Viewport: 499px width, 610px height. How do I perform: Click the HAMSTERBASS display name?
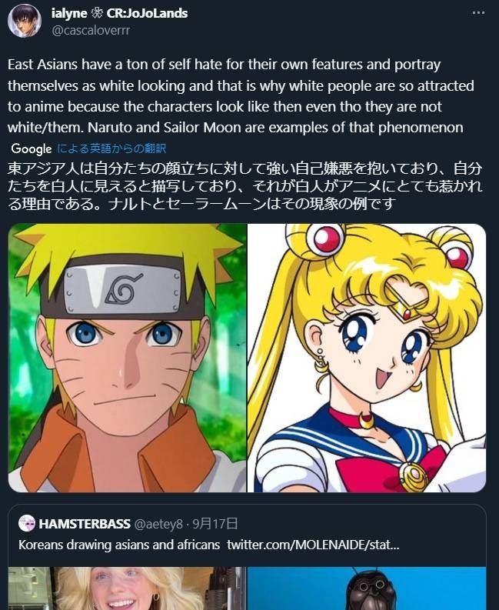point(85,524)
